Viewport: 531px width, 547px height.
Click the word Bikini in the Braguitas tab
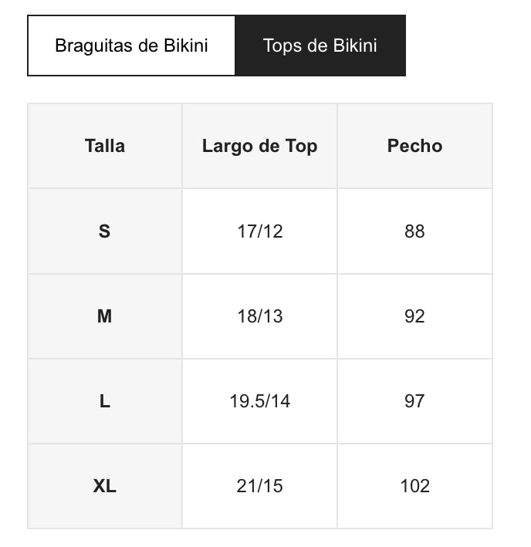(x=186, y=46)
